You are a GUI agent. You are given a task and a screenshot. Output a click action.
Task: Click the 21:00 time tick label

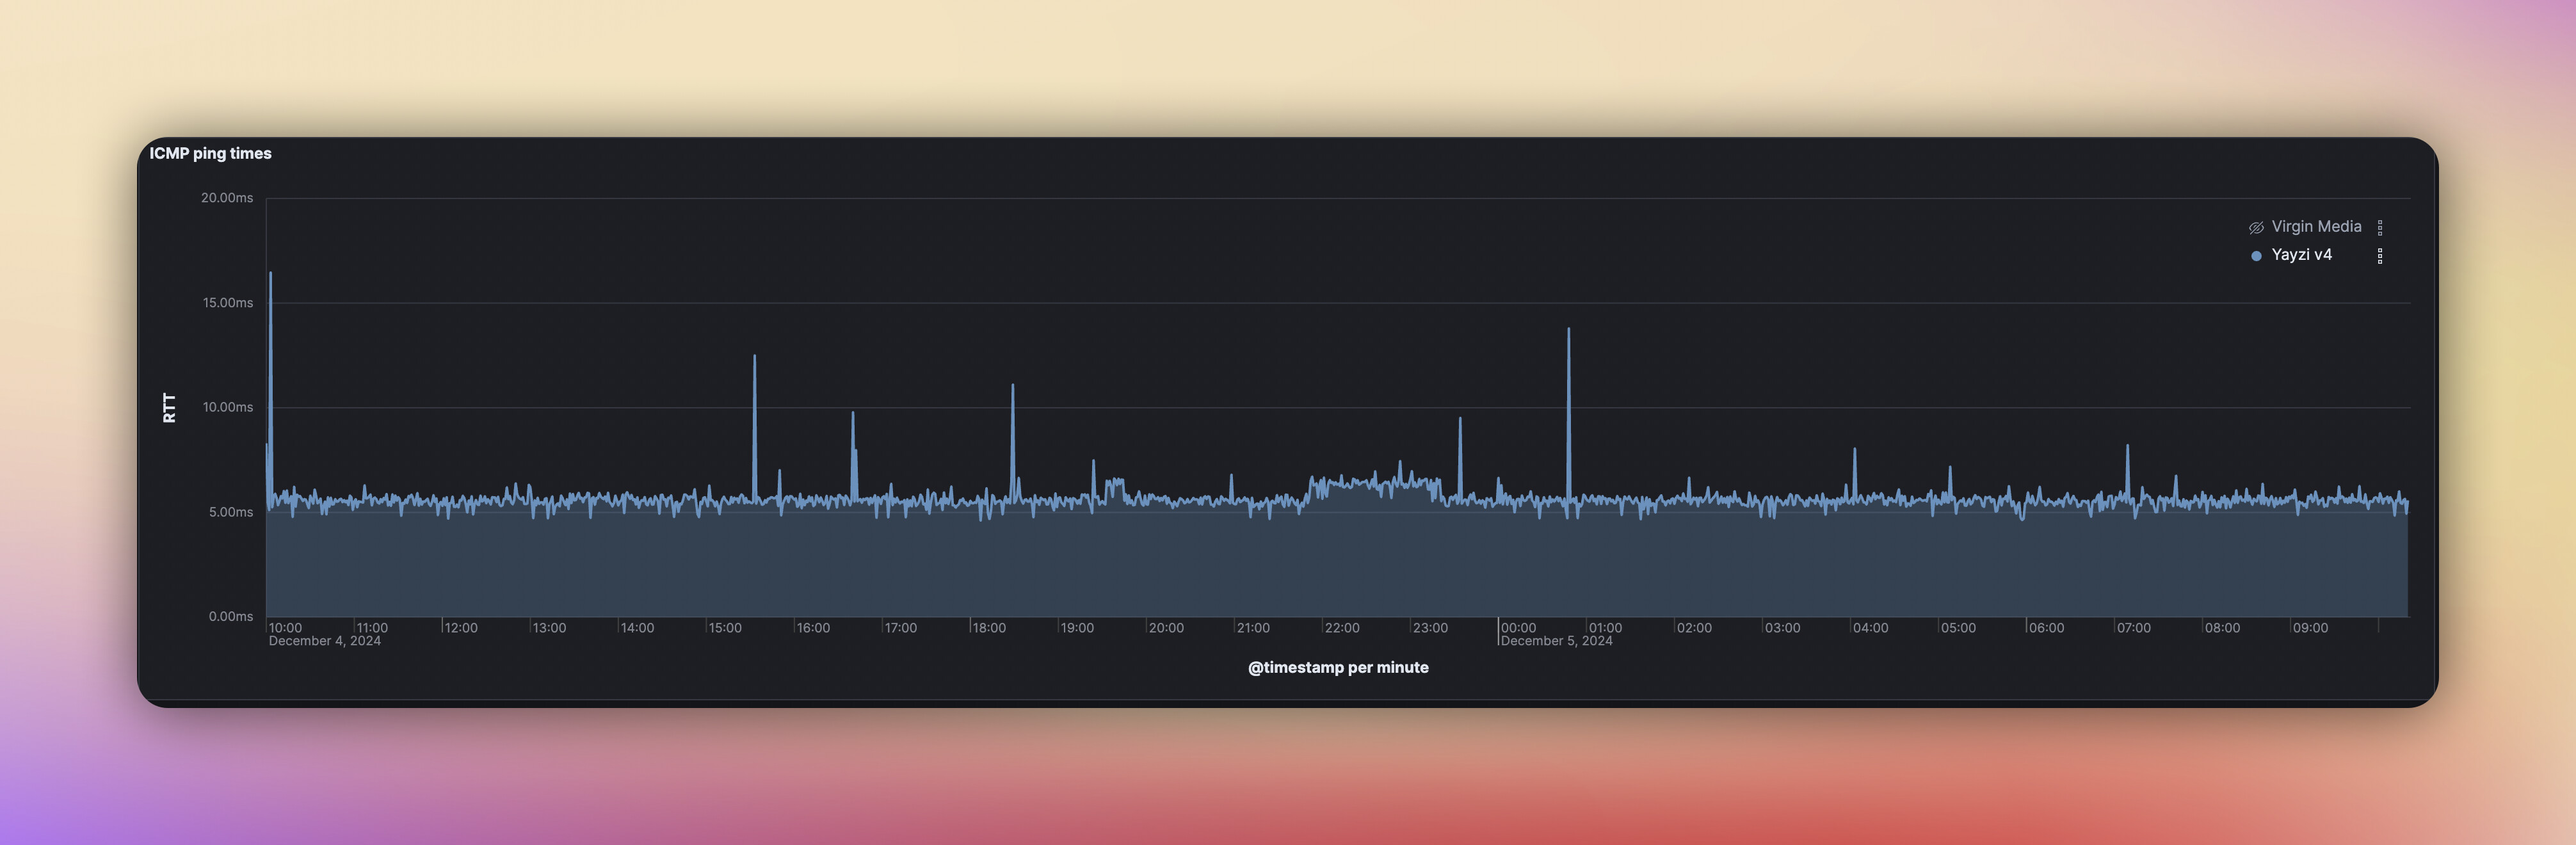(x=1253, y=628)
